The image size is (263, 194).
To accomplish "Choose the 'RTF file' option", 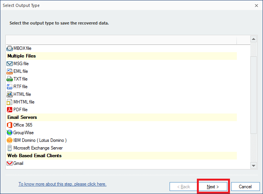I will (20, 87).
